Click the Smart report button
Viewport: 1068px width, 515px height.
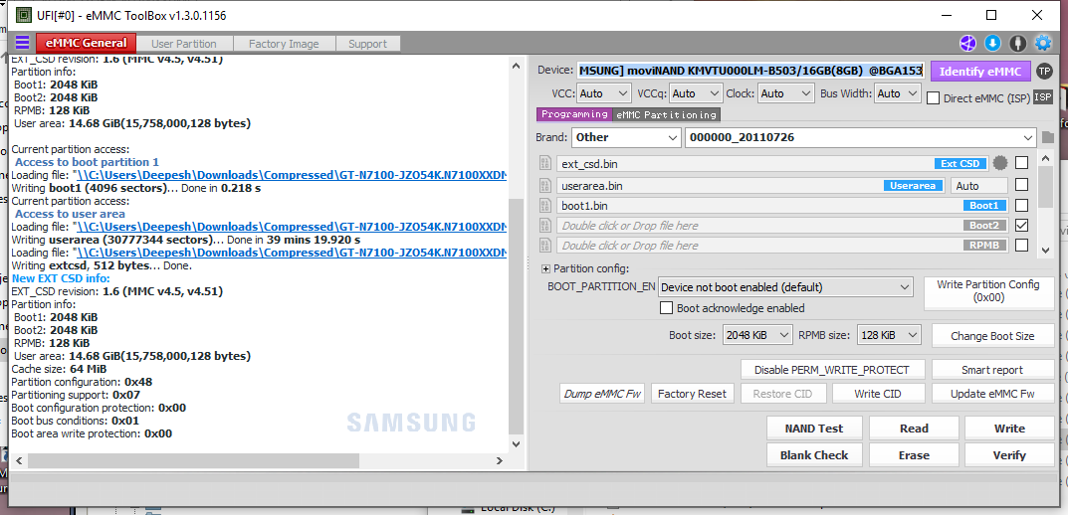pyautogui.click(x=992, y=370)
